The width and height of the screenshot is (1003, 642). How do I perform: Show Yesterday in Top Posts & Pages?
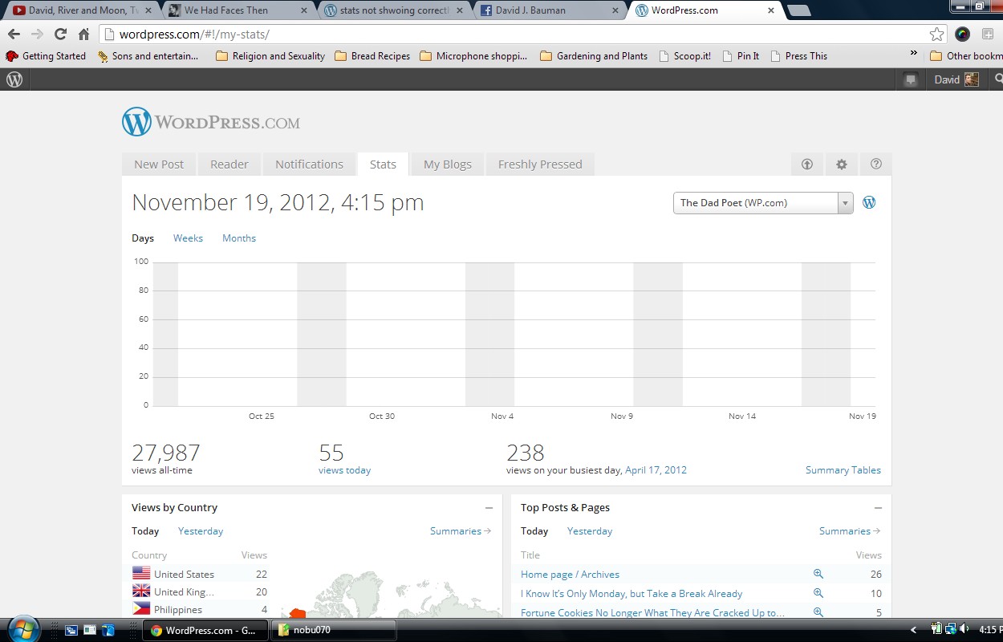click(x=590, y=531)
